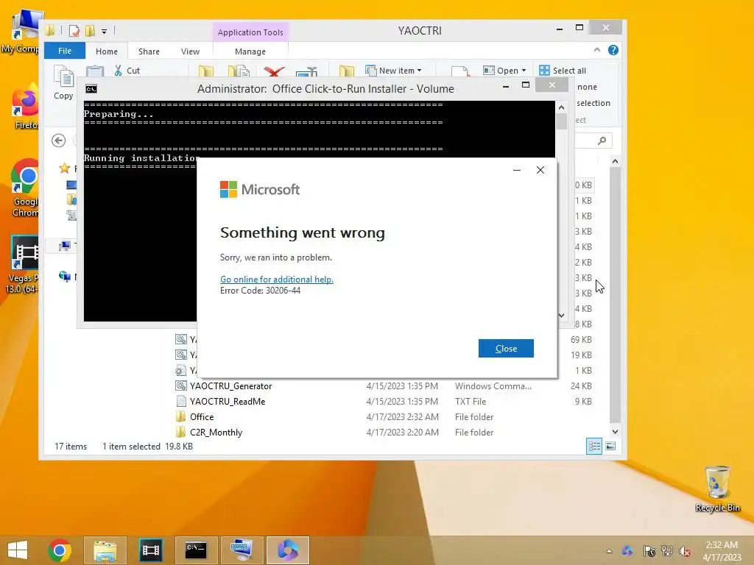This screenshot has width=754, height=565.
Task: Click the Explorer search magnifier icon
Action: click(602, 141)
